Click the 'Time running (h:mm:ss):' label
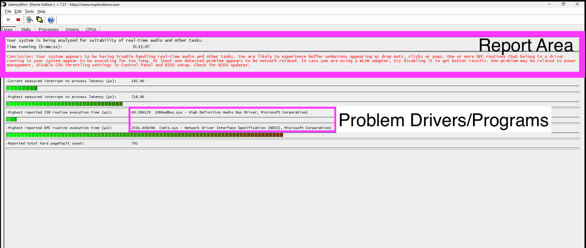 pyautogui.click(x=34, y=47)
